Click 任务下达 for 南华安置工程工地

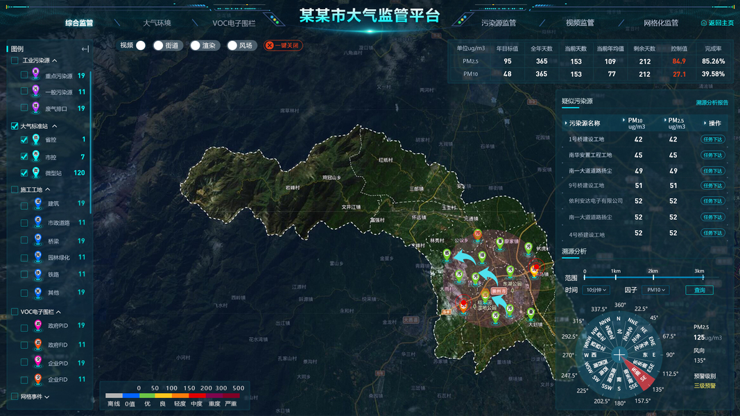point(713,155)
